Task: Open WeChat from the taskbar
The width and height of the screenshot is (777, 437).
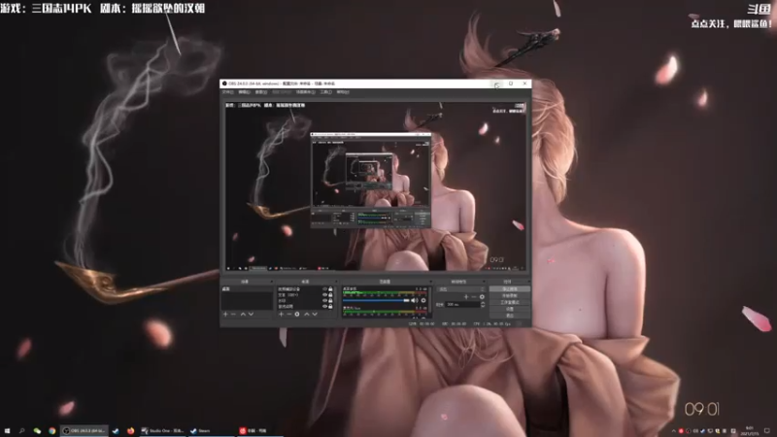Action: pyautogui.click(x=37, y=430)
